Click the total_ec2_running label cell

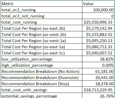(x=41, y=10)
